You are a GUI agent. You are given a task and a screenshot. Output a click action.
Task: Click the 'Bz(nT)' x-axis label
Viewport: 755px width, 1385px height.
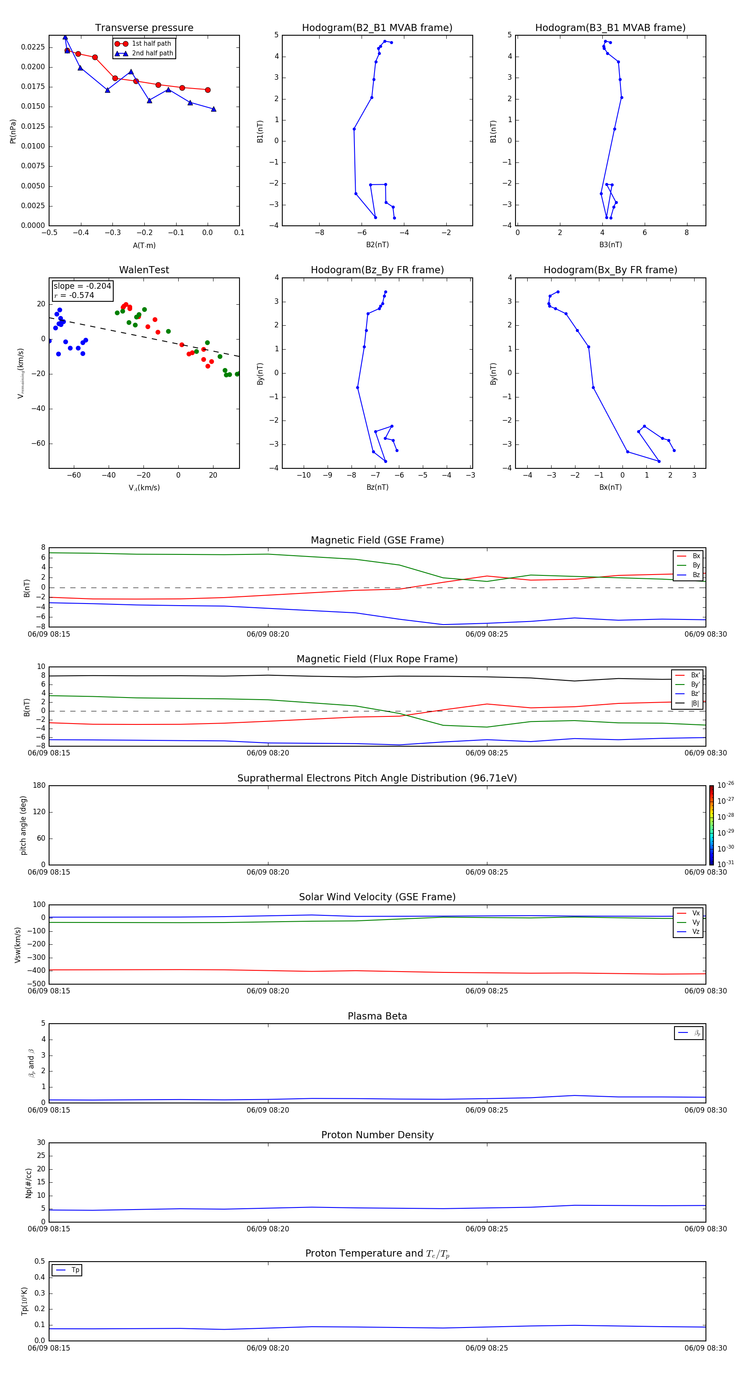pyautogui.click(x=377, y=487)
